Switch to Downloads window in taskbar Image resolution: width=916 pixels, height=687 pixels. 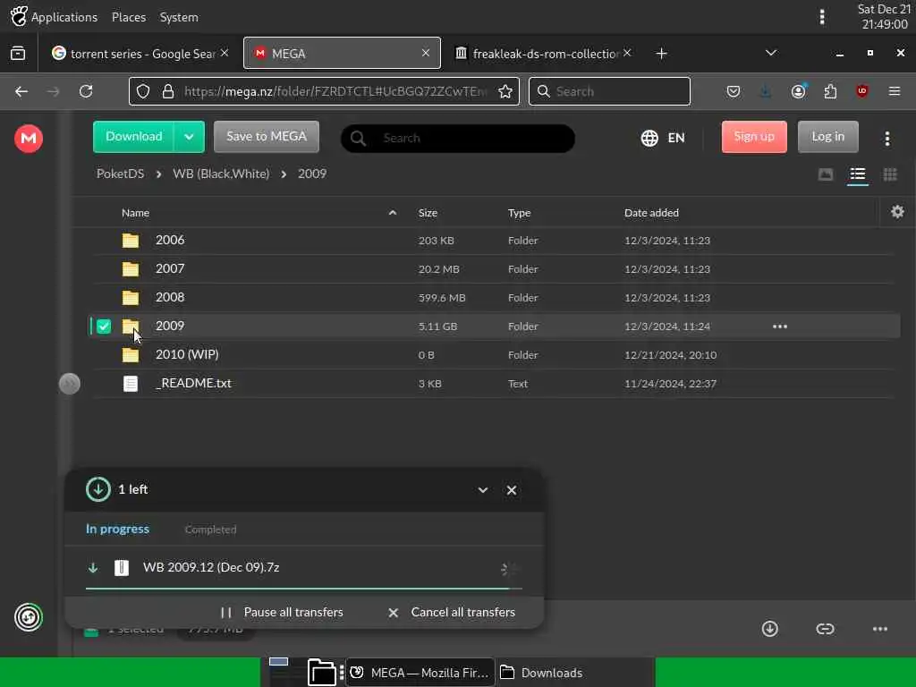point(541,673)
